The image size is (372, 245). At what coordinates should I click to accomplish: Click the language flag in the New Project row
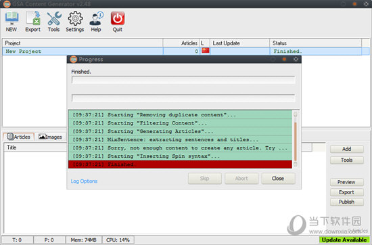tap(205, 51)
